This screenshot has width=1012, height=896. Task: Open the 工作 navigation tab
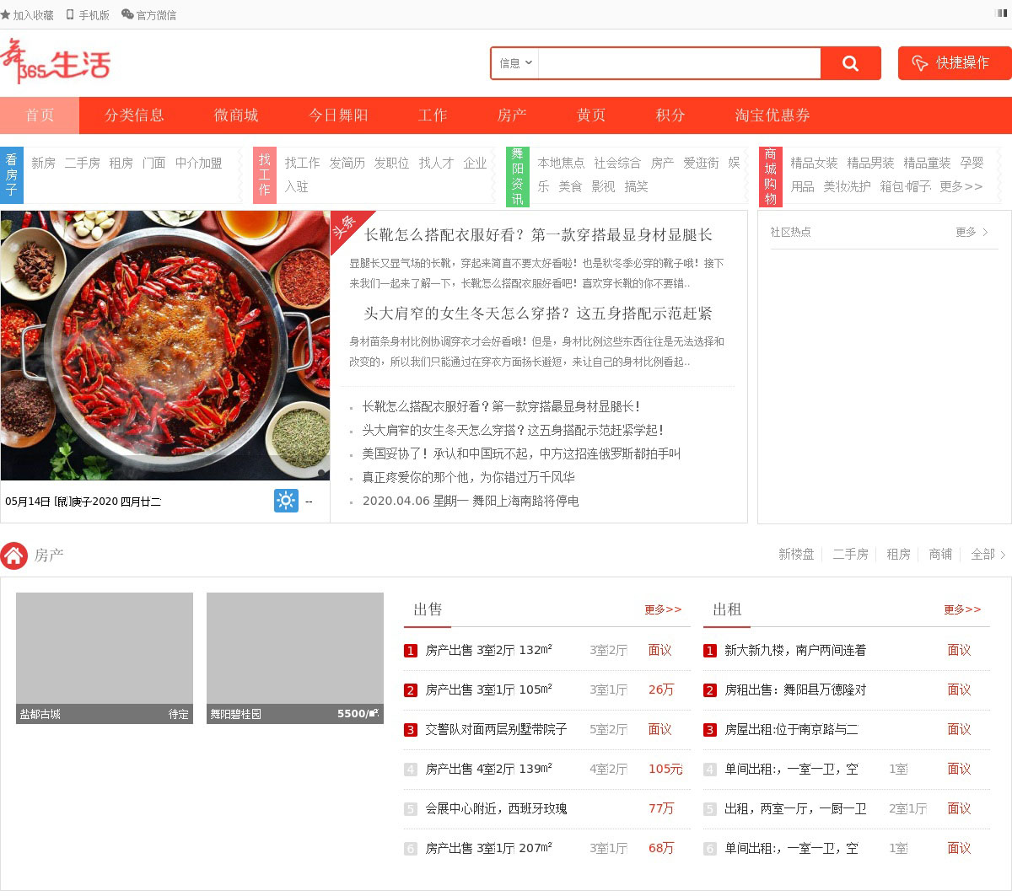click(x=433, y=115)
